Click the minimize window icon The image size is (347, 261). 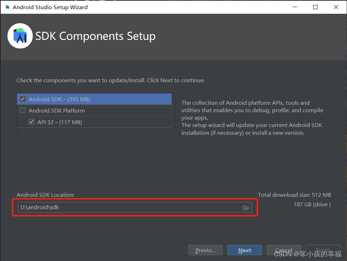(x=295, y=7)
